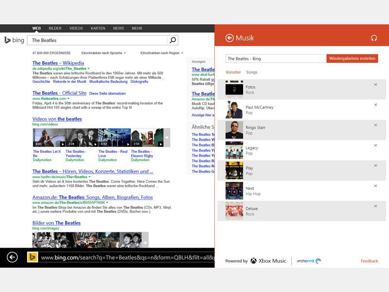Select the WEB tab
The width and height of the screenshot is (389, 292).
coord(36,28)
